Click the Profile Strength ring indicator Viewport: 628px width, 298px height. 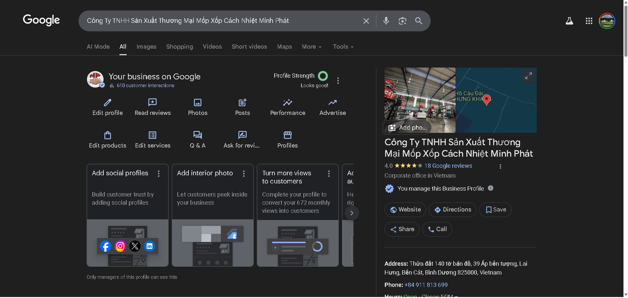[x=323, y=76]
